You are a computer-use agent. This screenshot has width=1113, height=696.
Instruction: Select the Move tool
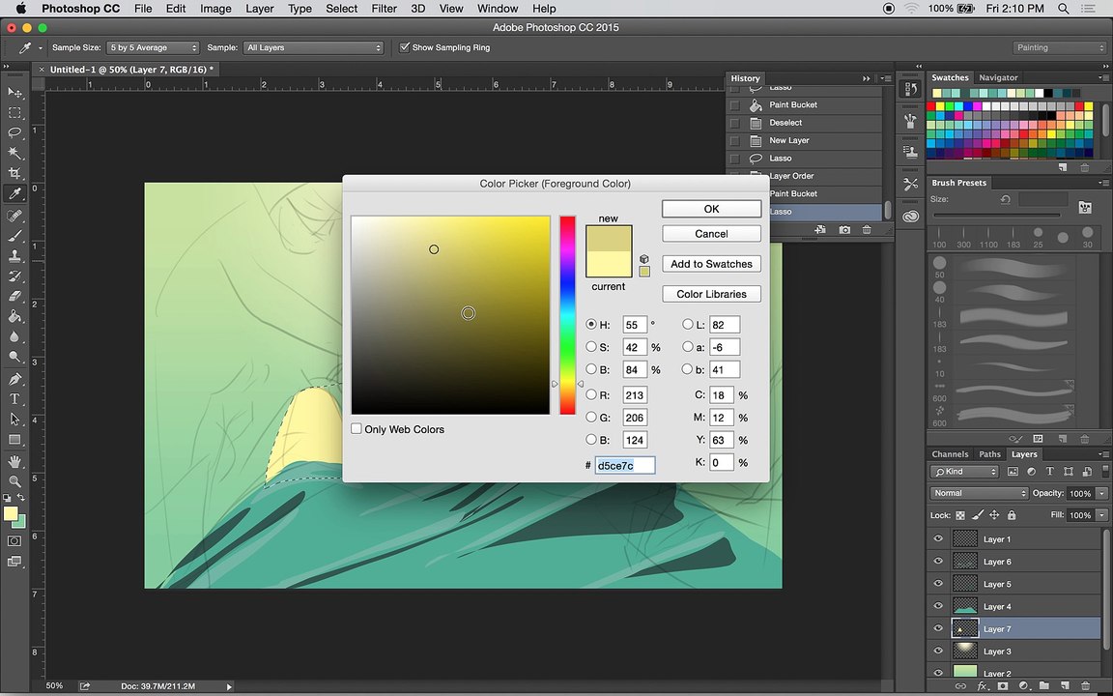pyautogui.click(x=14, y=93)
